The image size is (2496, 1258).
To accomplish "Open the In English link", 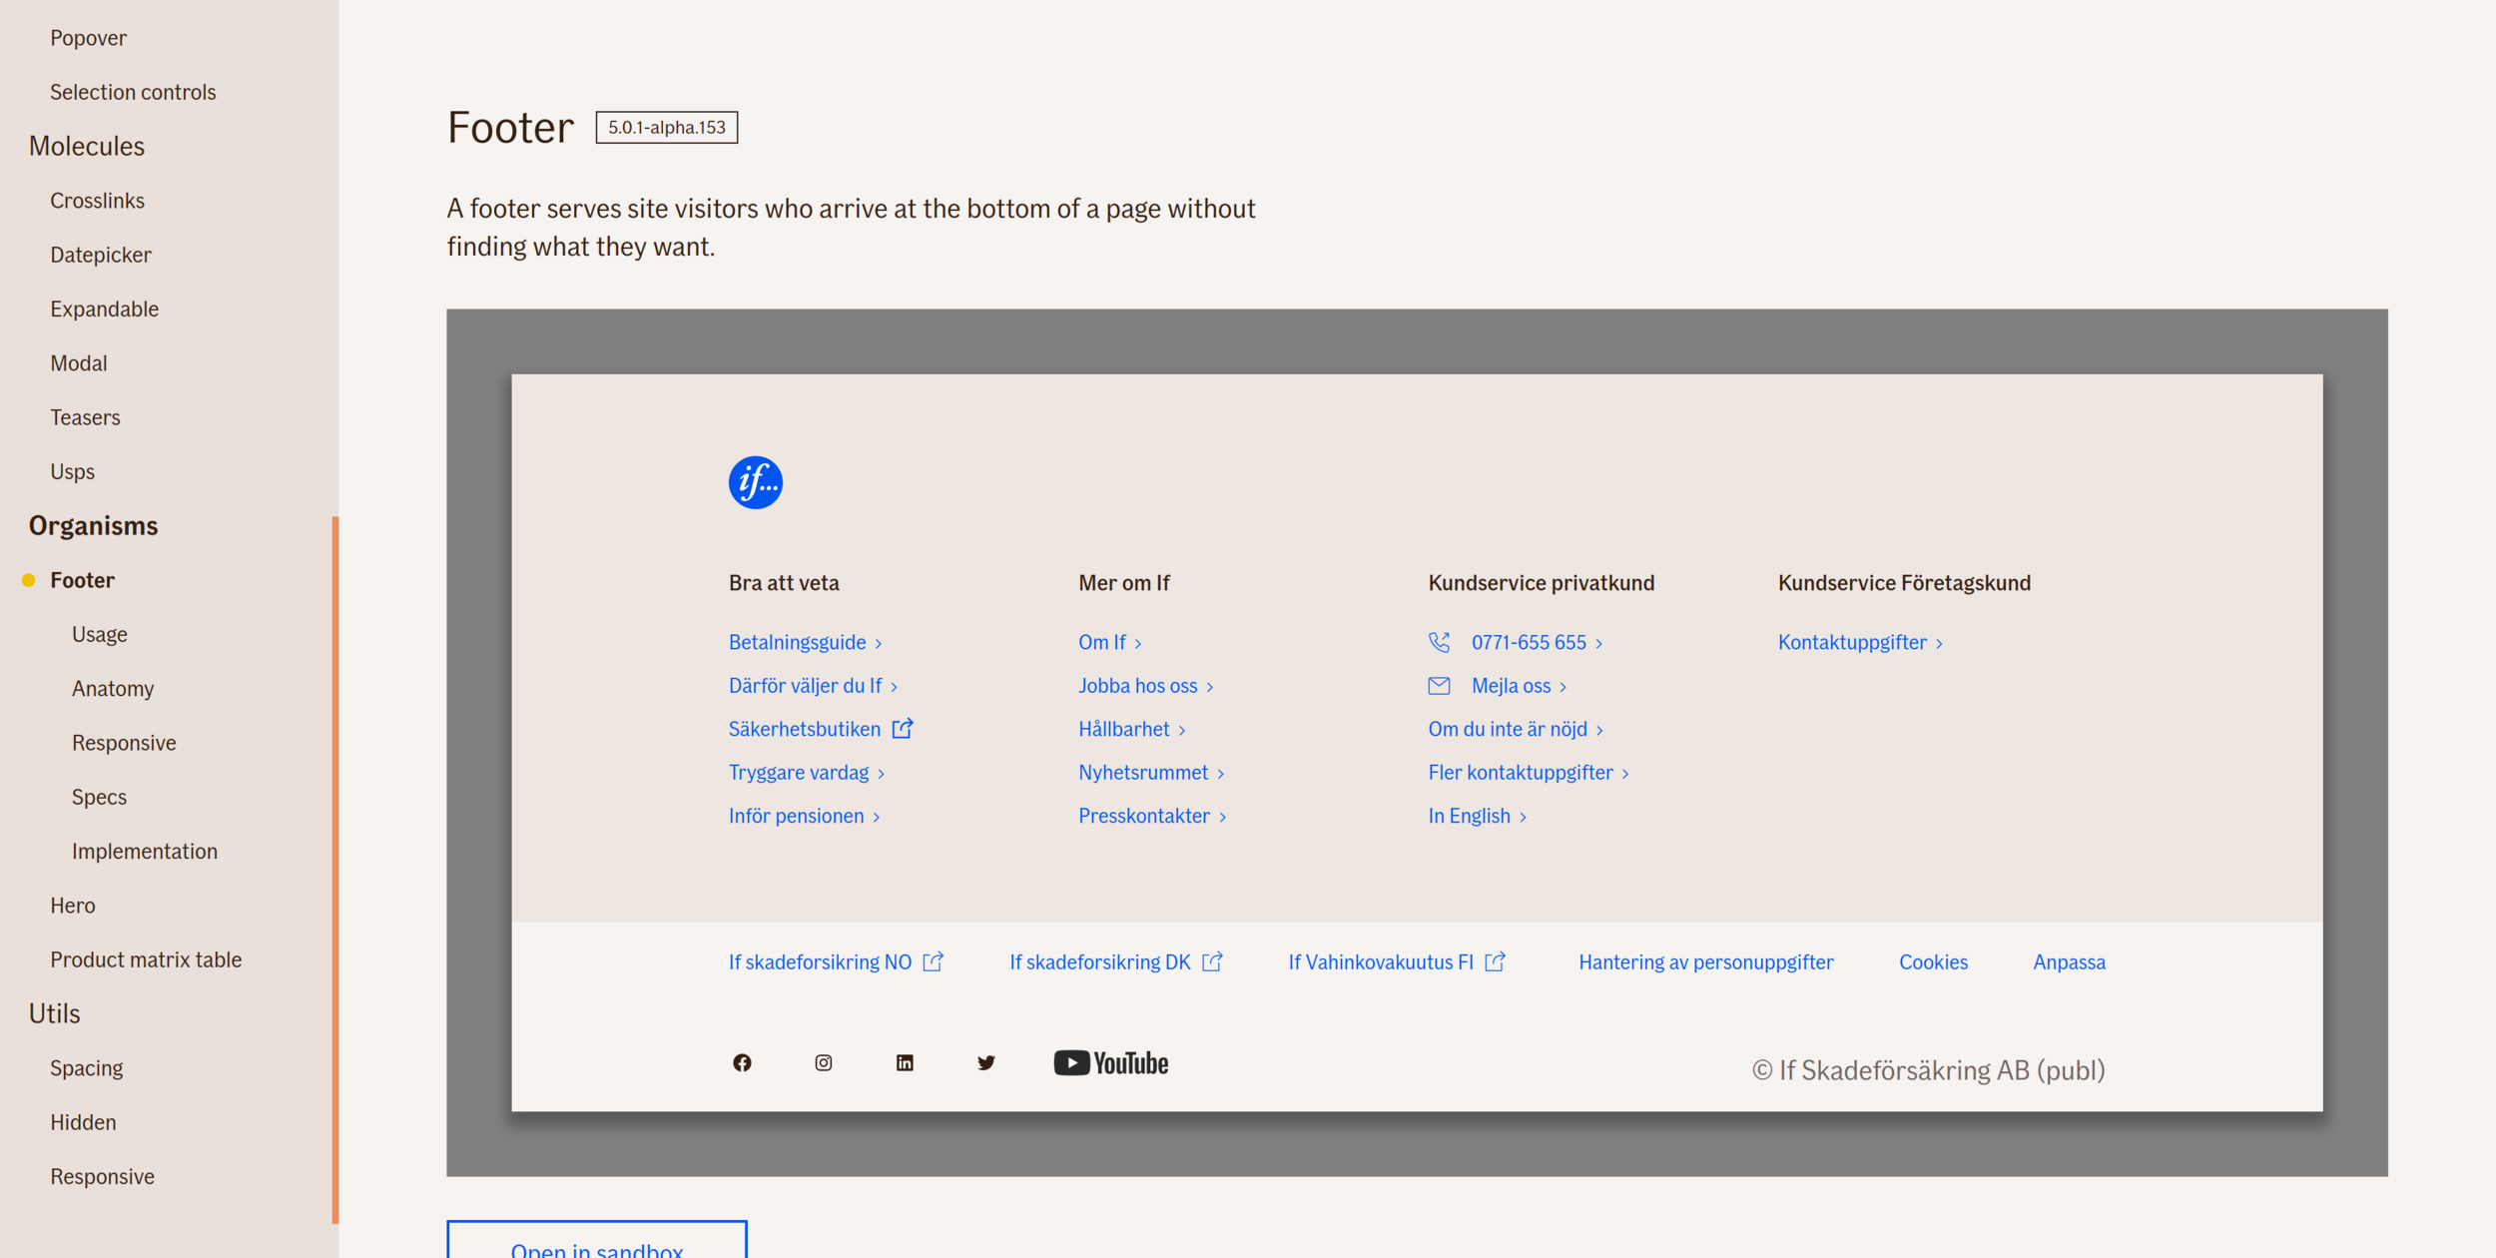I will pyautogui.click(x=1469, y=816).
